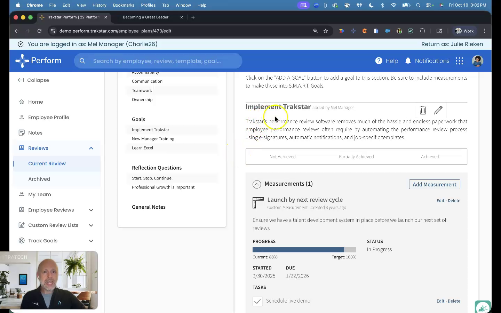
Task: Reload the page with the browser refresh icon
Action: (39, 31)
